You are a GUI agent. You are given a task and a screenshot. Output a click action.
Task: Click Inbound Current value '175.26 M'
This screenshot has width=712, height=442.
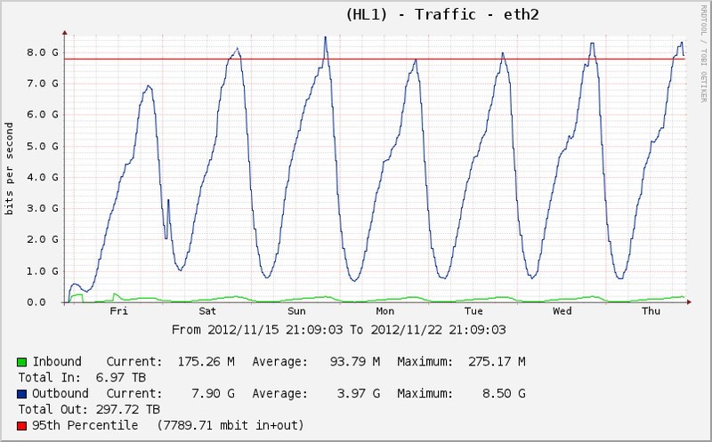tap(206, 362)
